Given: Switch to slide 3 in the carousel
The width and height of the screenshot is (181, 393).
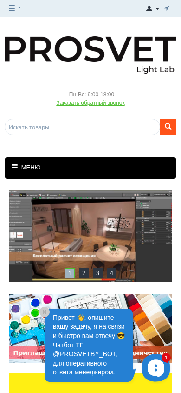Looking at the screenshot, I should [97, 273].
